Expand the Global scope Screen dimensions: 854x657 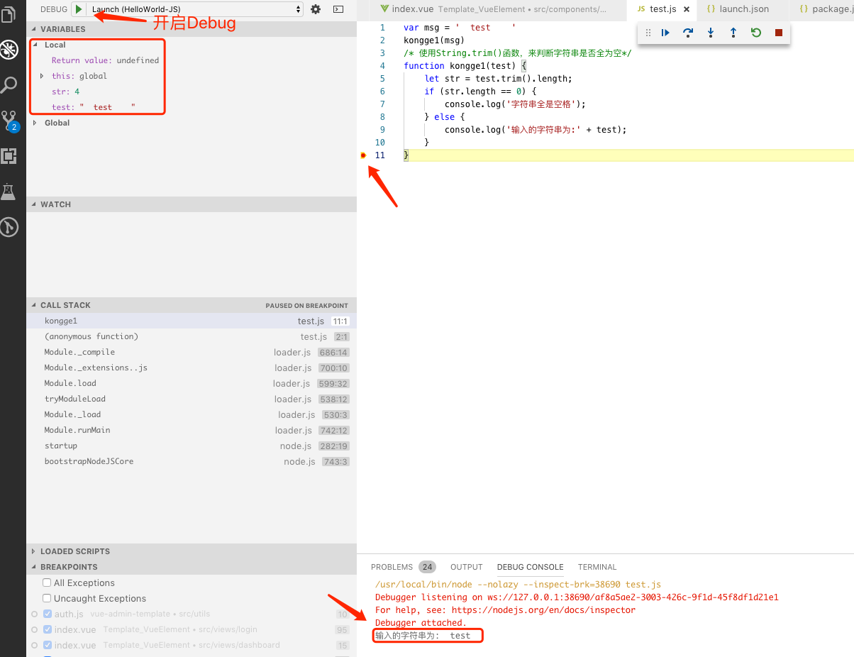click(x=36, y=123)
